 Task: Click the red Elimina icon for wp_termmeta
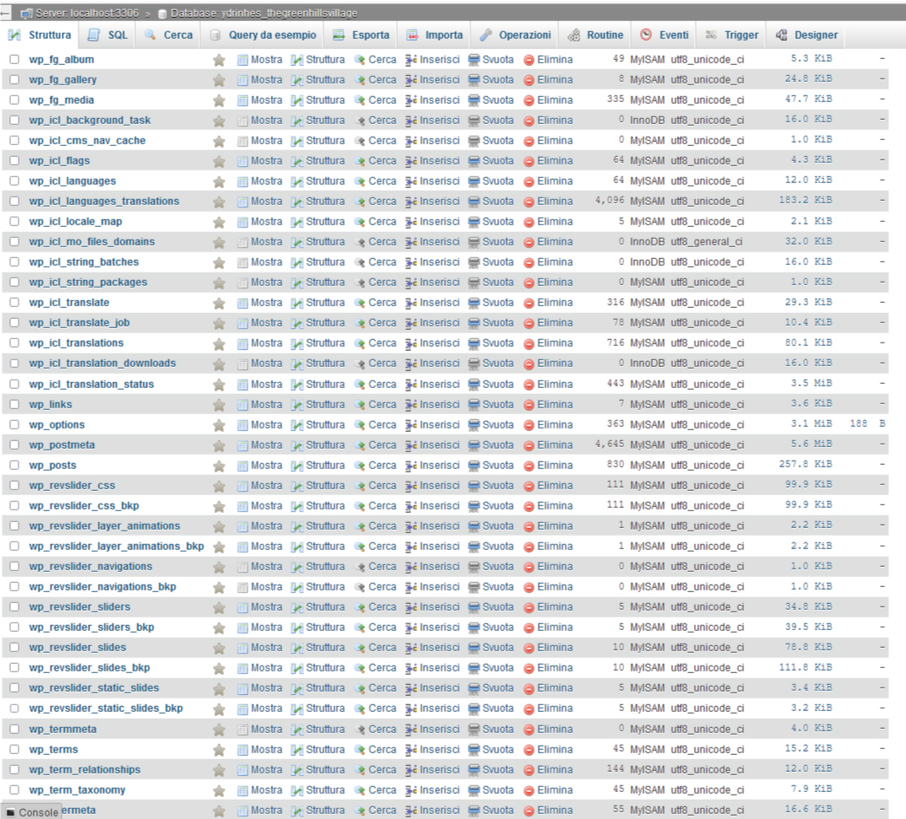point(529,730)
